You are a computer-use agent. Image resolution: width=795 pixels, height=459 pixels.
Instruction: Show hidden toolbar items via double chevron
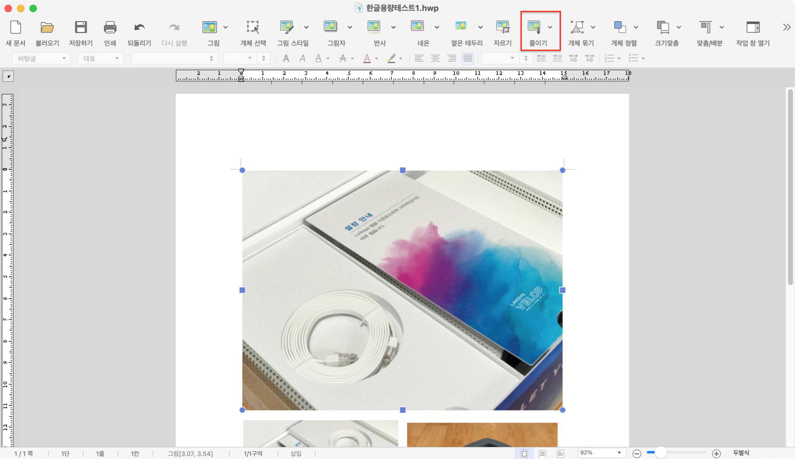[x=787, y=27]
